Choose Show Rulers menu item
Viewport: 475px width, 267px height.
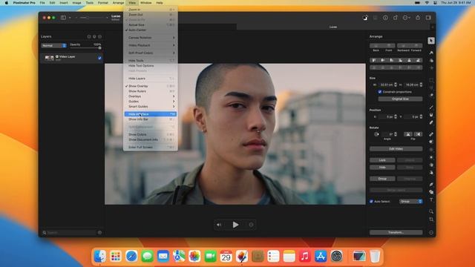point(150,91)
